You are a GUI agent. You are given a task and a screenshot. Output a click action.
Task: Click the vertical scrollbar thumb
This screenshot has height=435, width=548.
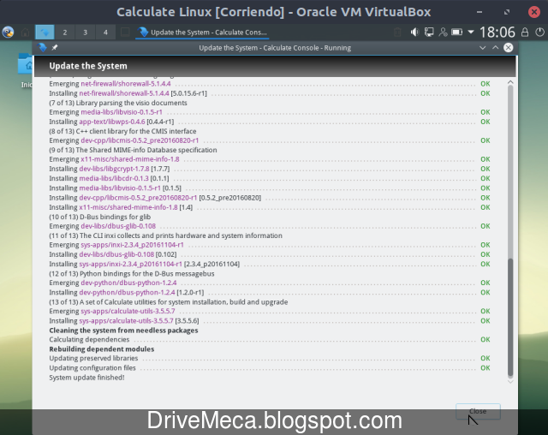click(x=510, y=317)
